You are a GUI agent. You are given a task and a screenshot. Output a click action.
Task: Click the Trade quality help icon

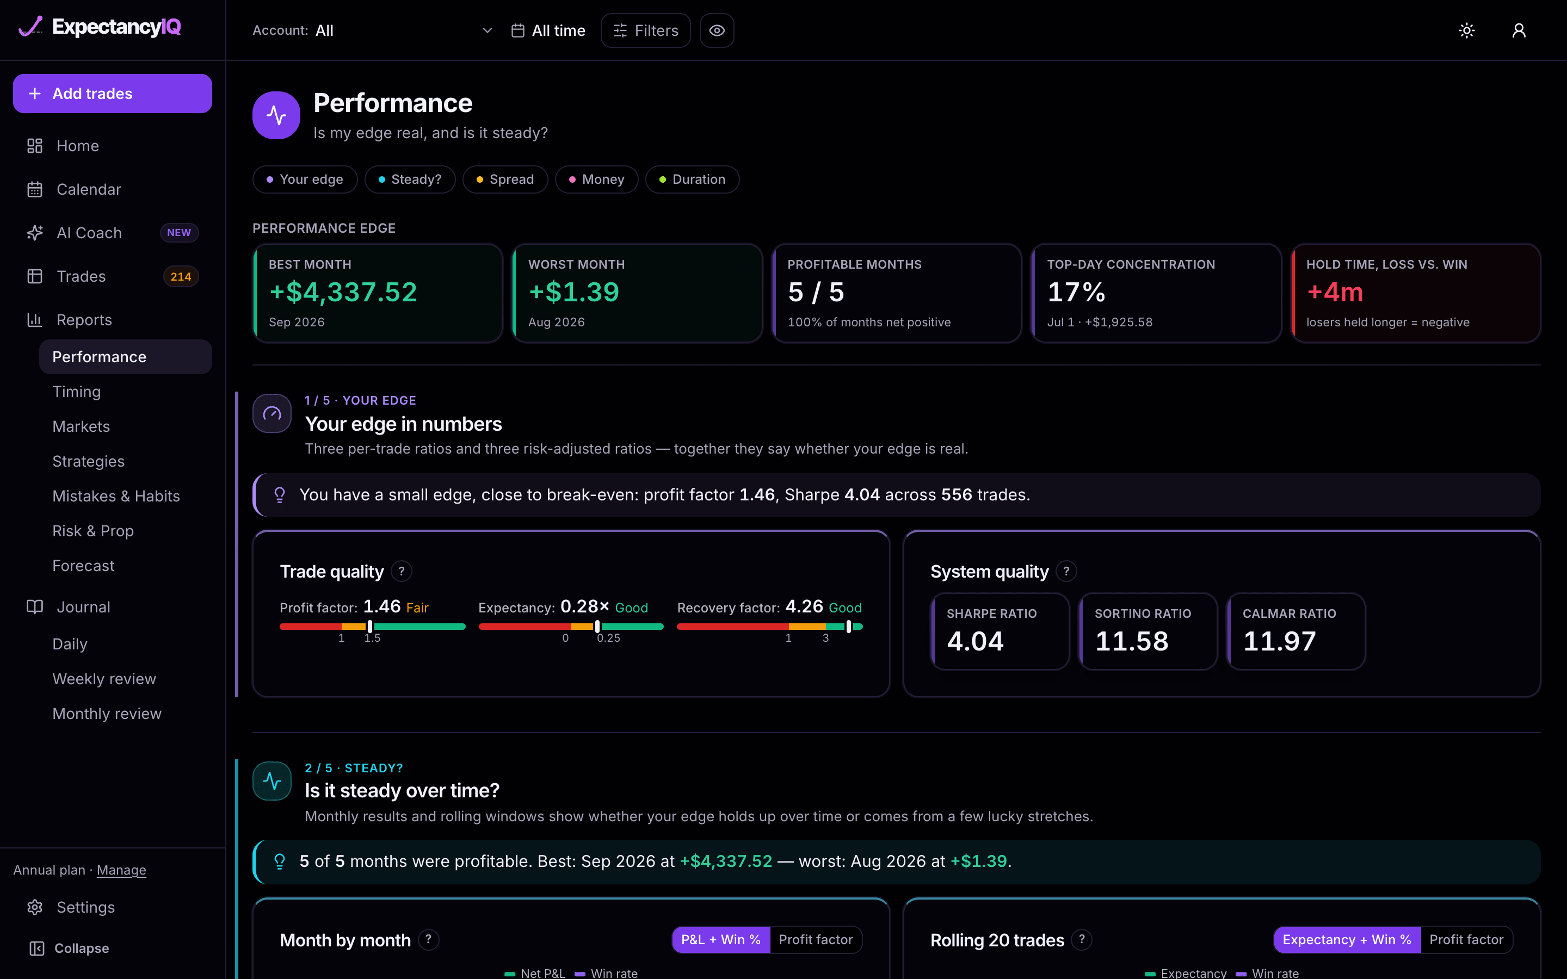pos(402,571)
